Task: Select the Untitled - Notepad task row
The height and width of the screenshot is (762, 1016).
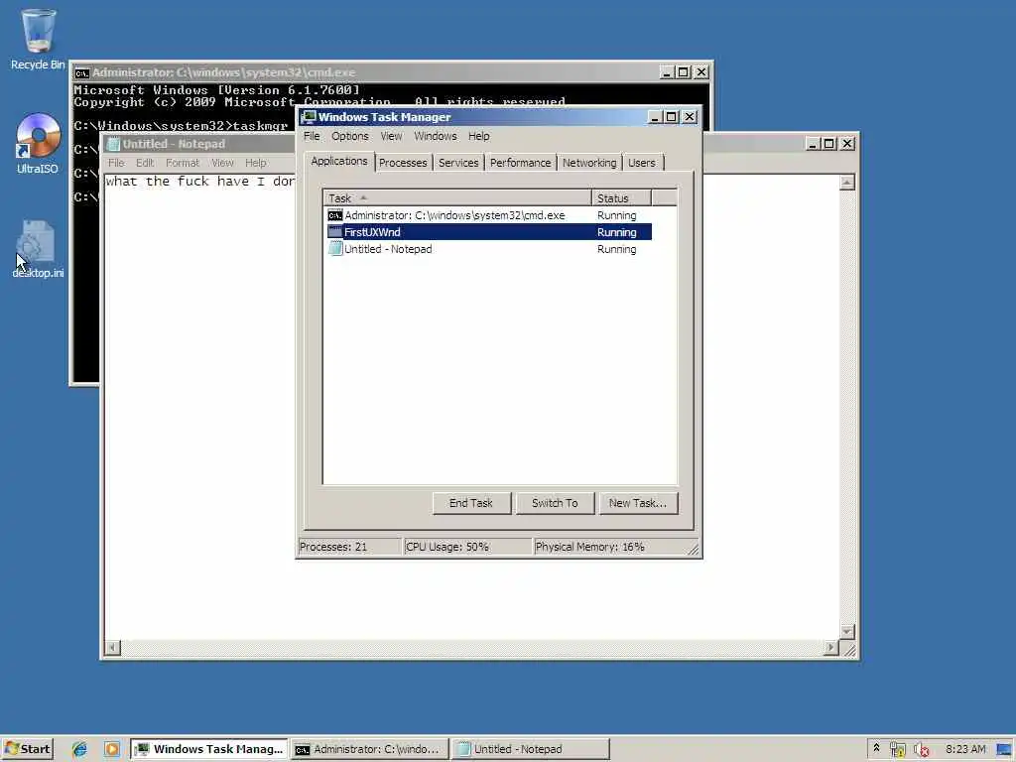Action: coord(488,249)
